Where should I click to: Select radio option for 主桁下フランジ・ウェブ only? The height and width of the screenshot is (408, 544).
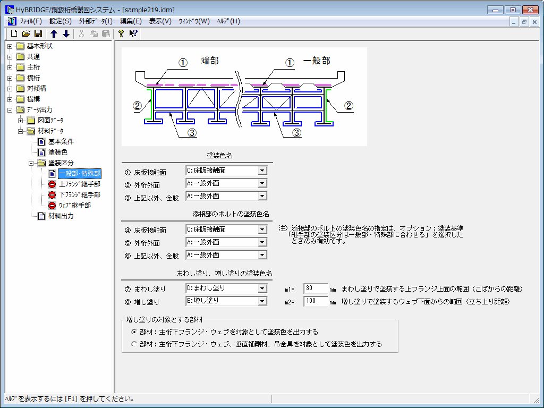[x=134, y=331]
